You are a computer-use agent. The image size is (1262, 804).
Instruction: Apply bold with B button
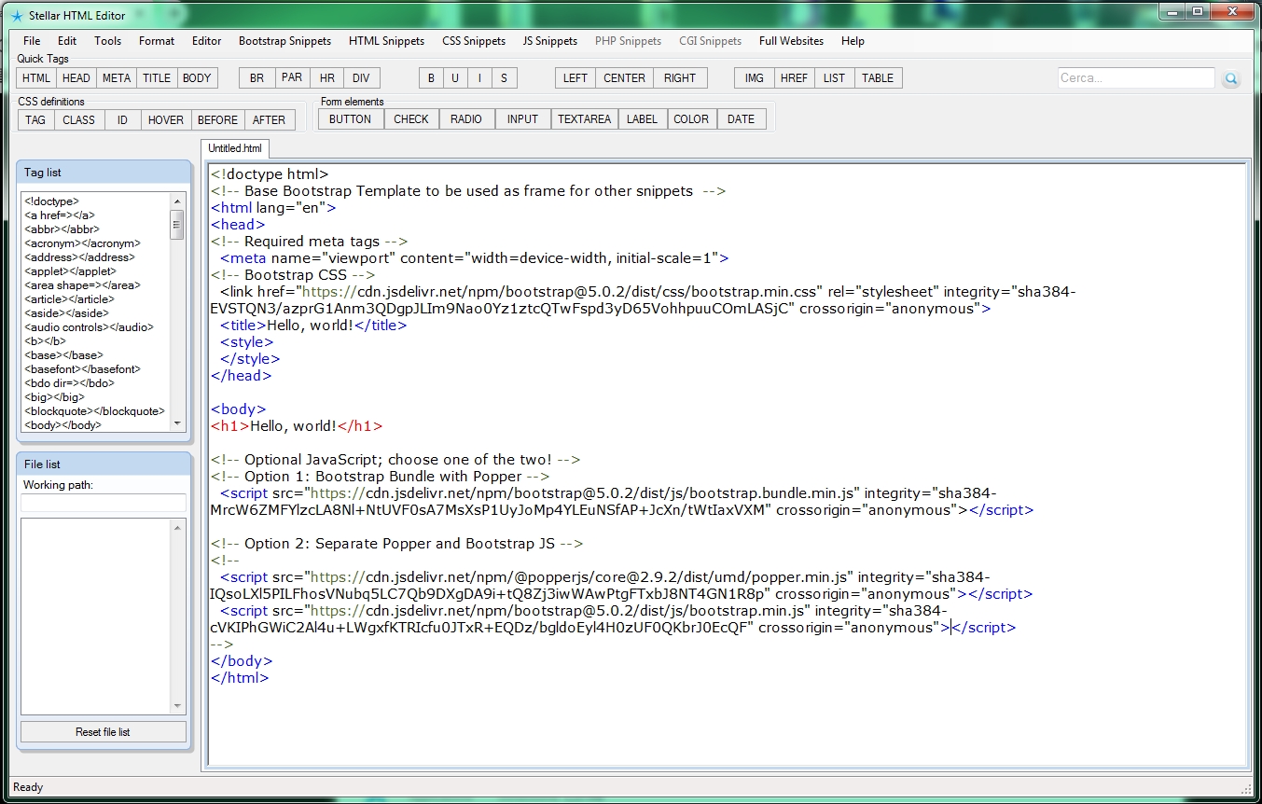point(431,78)
